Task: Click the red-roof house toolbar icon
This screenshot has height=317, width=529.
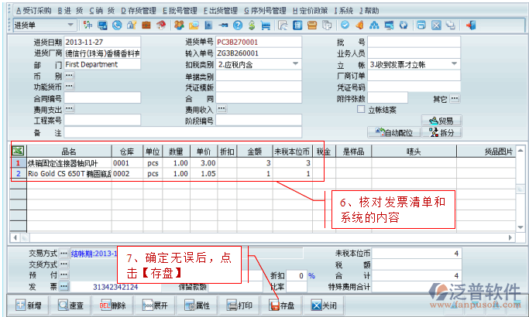Action: click(x=161, y=25)
